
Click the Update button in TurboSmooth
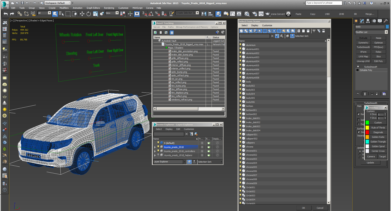[370, 162]
